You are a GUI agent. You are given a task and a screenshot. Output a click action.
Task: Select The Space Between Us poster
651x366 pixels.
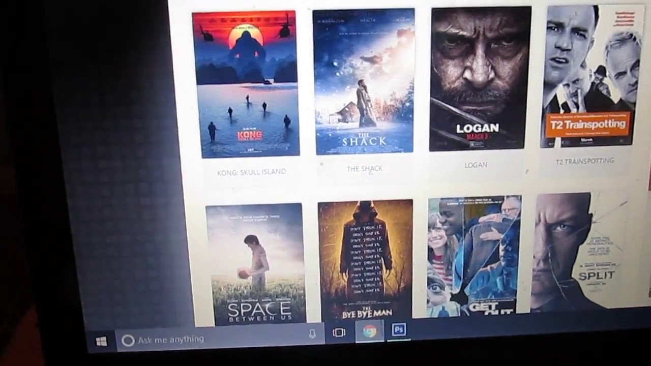(x=256, y=264)
